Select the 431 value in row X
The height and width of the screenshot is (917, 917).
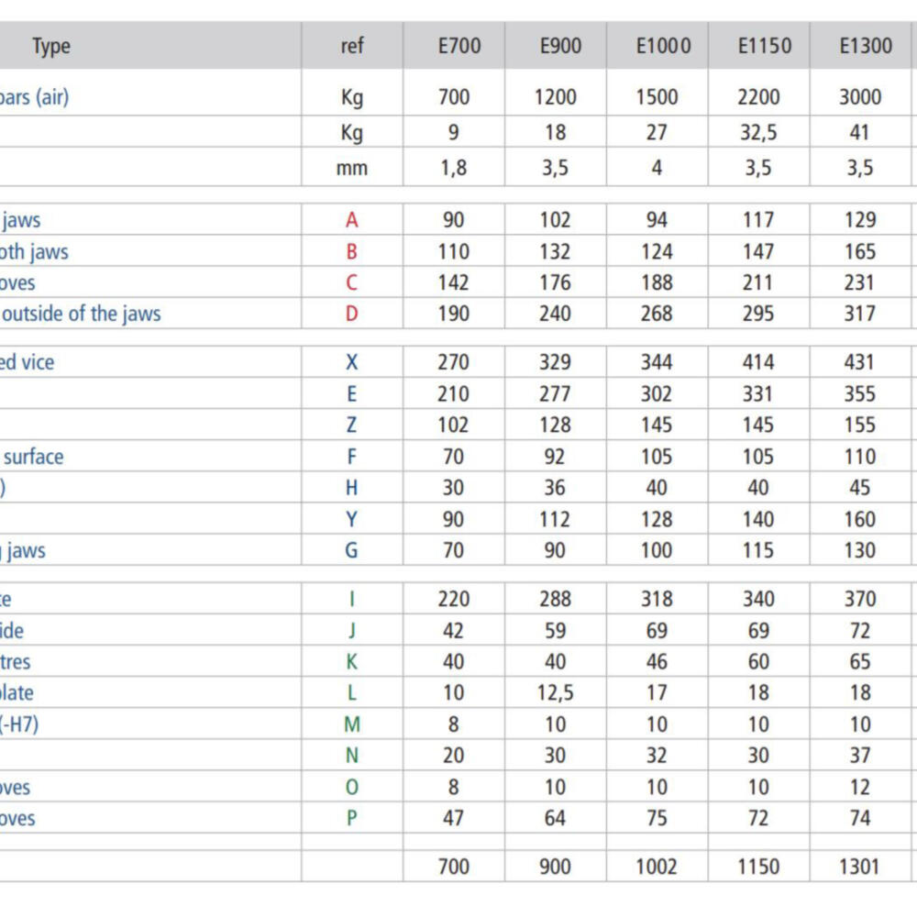click(860, 362)
